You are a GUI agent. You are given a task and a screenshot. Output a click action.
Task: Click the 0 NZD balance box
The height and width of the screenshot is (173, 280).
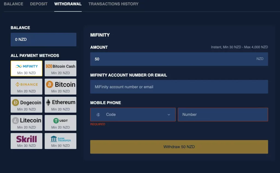pyautogui.click(x=43, y=39)
